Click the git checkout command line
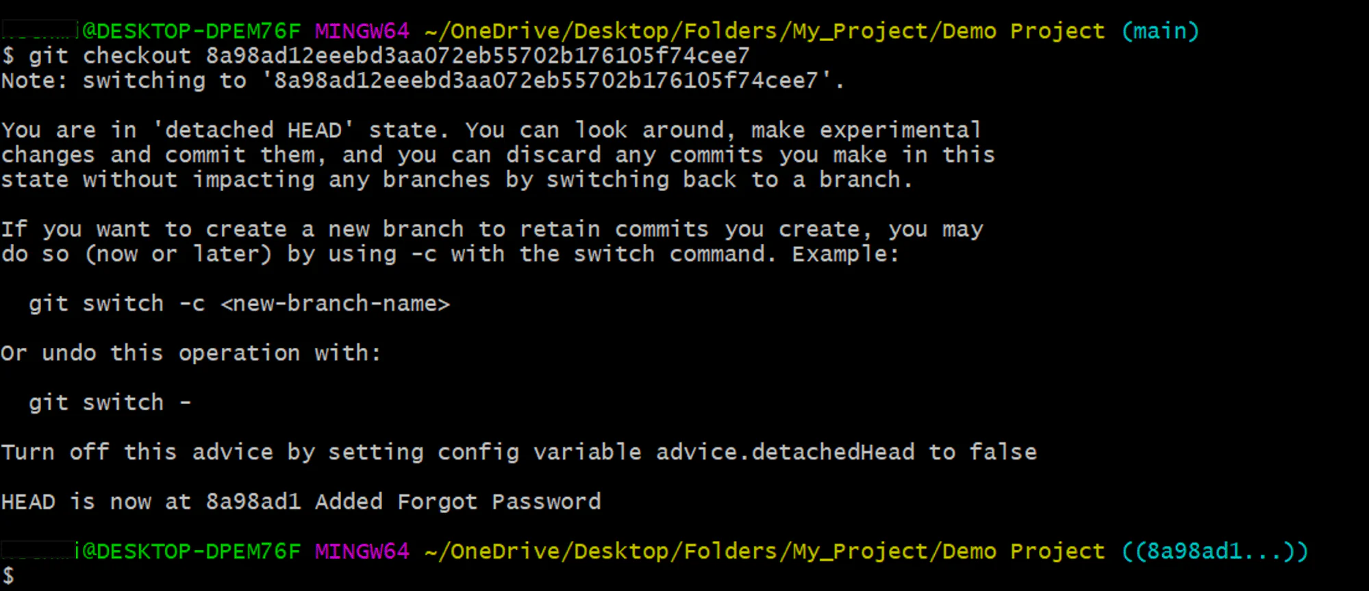 [375, 55]
